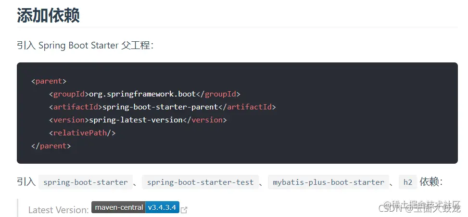Click the v3.4.3.4 version badge

(x=162, y=207)
